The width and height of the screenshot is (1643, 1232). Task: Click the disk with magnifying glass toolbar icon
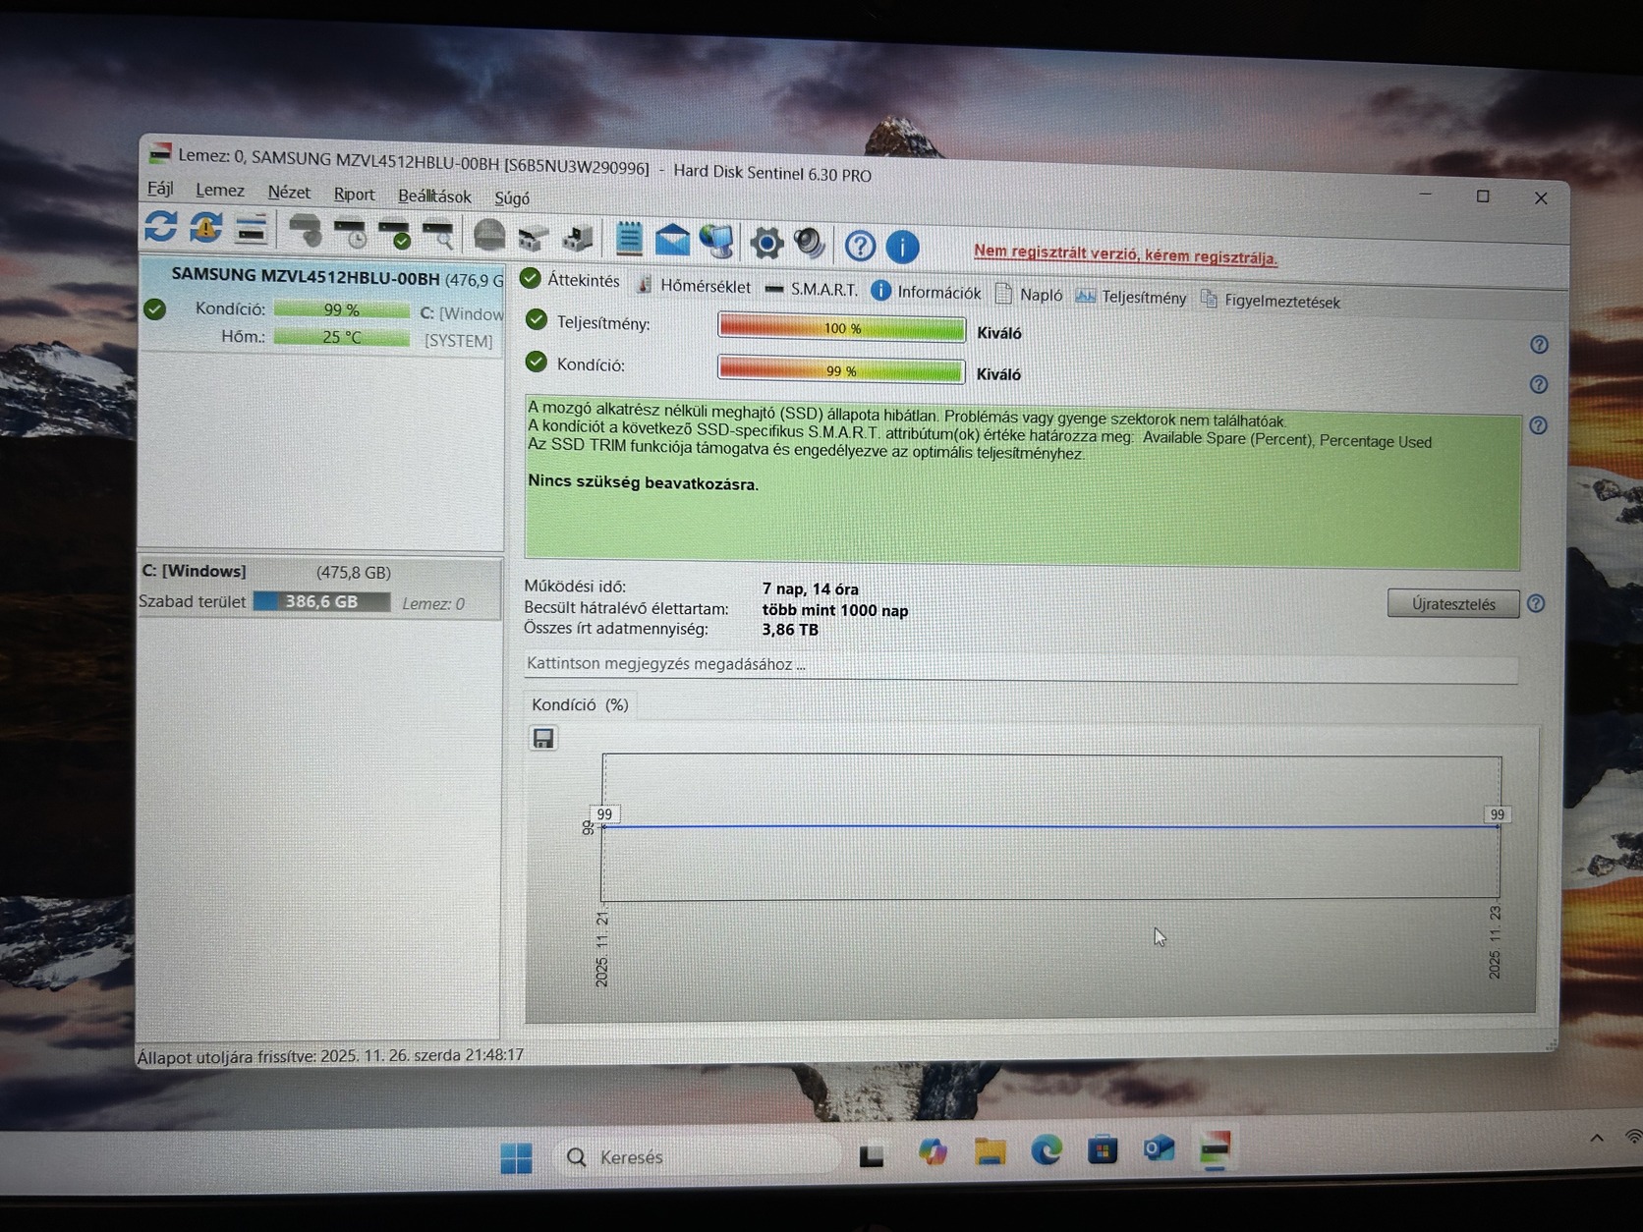pyautogui.click(x=438, y=235)
